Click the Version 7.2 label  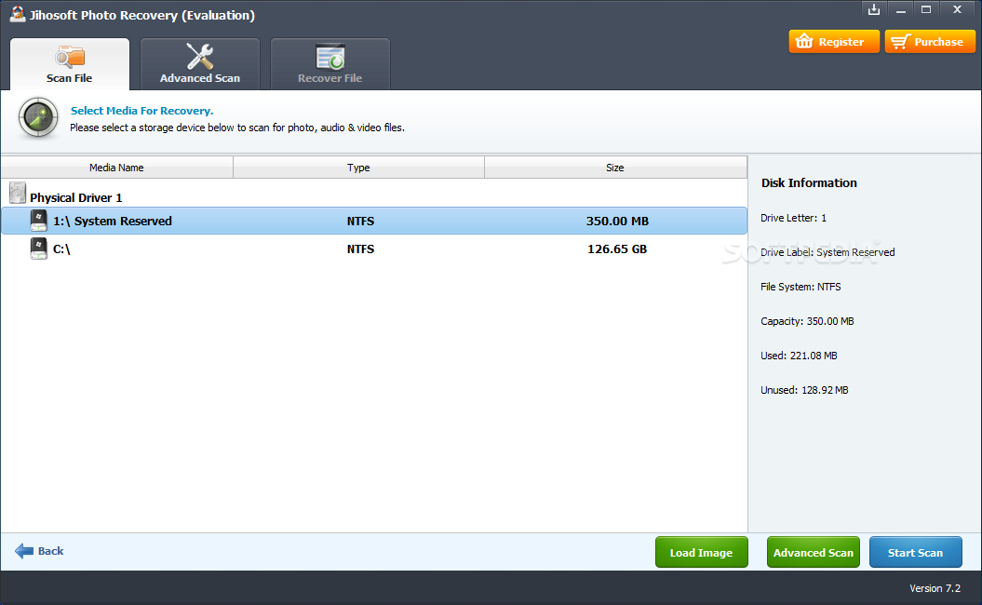point(935,589)
